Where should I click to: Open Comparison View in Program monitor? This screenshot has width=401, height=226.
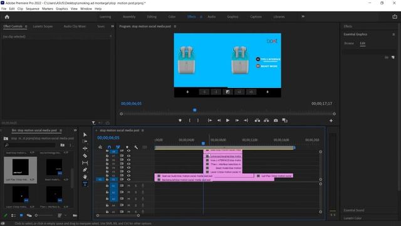284,121
